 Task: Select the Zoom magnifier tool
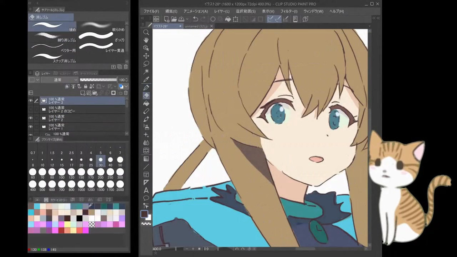pos(146,32)
